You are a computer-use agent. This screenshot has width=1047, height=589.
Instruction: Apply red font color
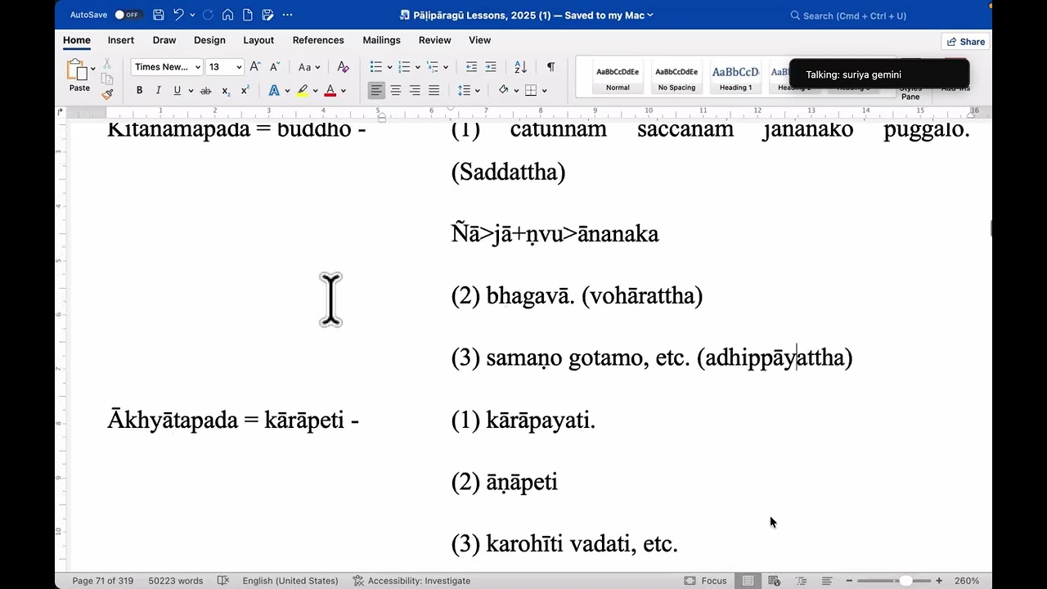(x=330, y=90)
